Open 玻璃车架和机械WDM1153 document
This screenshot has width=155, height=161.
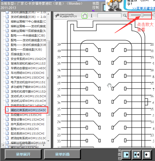pos(28,64)
